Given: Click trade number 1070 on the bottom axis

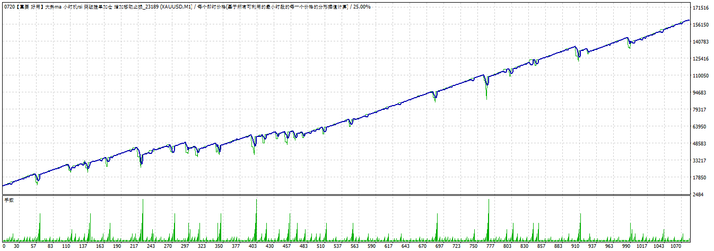Looking at the screenshot, I should 676,246.
